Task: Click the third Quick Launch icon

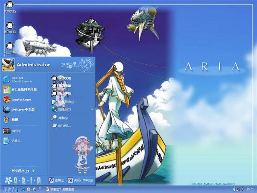Action: pyautogui.click(x=34, y=189)
